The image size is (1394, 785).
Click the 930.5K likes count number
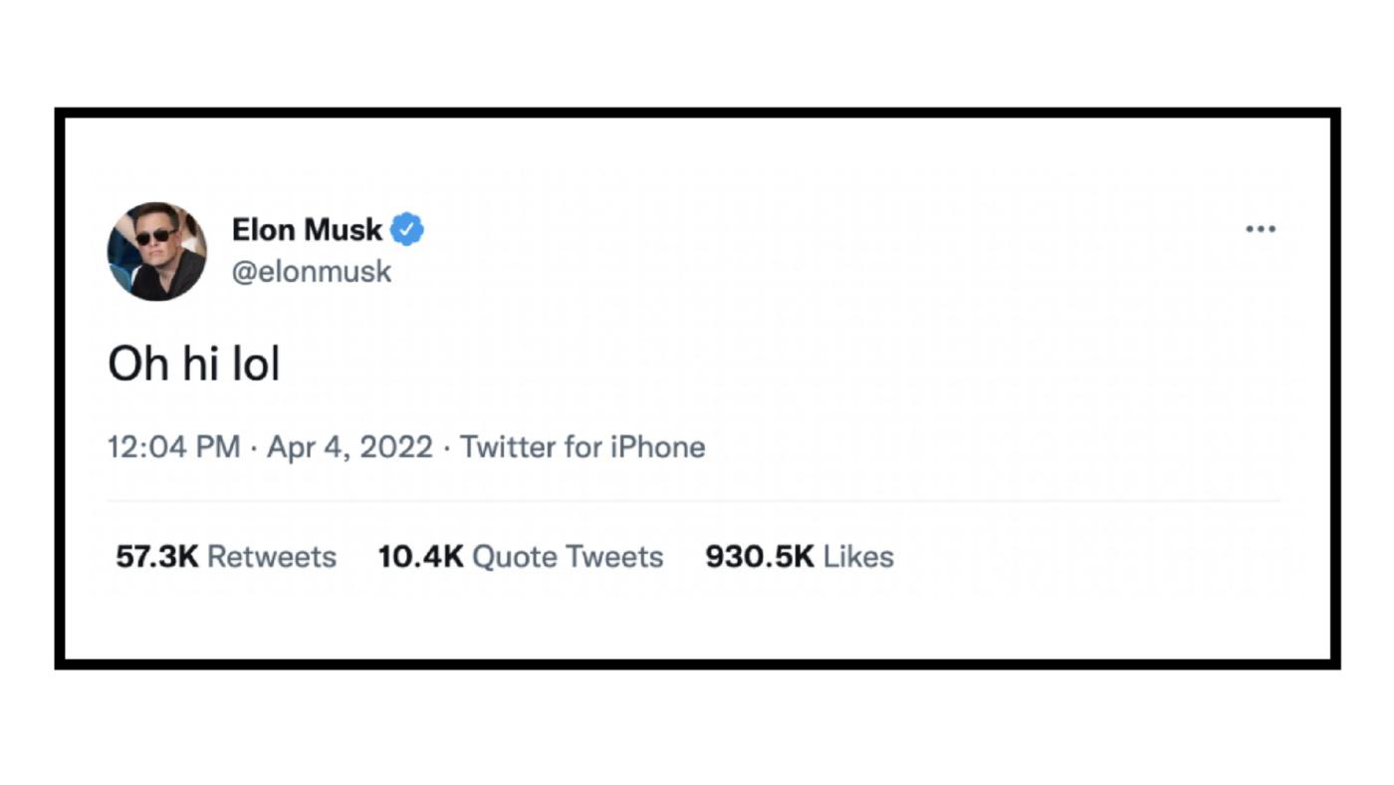coord(760,556)
